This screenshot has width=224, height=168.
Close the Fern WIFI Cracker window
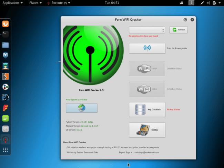(192, 20)
